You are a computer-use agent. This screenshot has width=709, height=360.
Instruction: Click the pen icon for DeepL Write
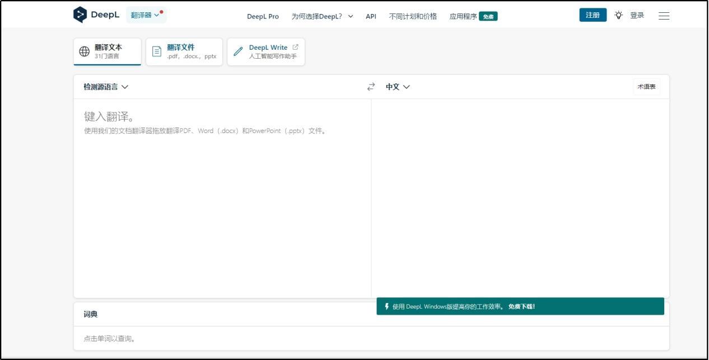tap(238, 51)
